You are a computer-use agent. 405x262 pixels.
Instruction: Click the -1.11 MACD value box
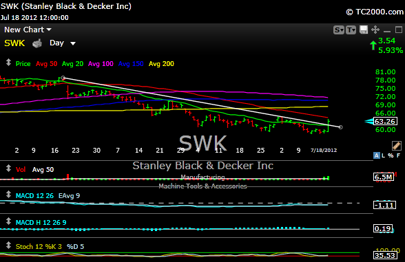(x=384, y=205)
